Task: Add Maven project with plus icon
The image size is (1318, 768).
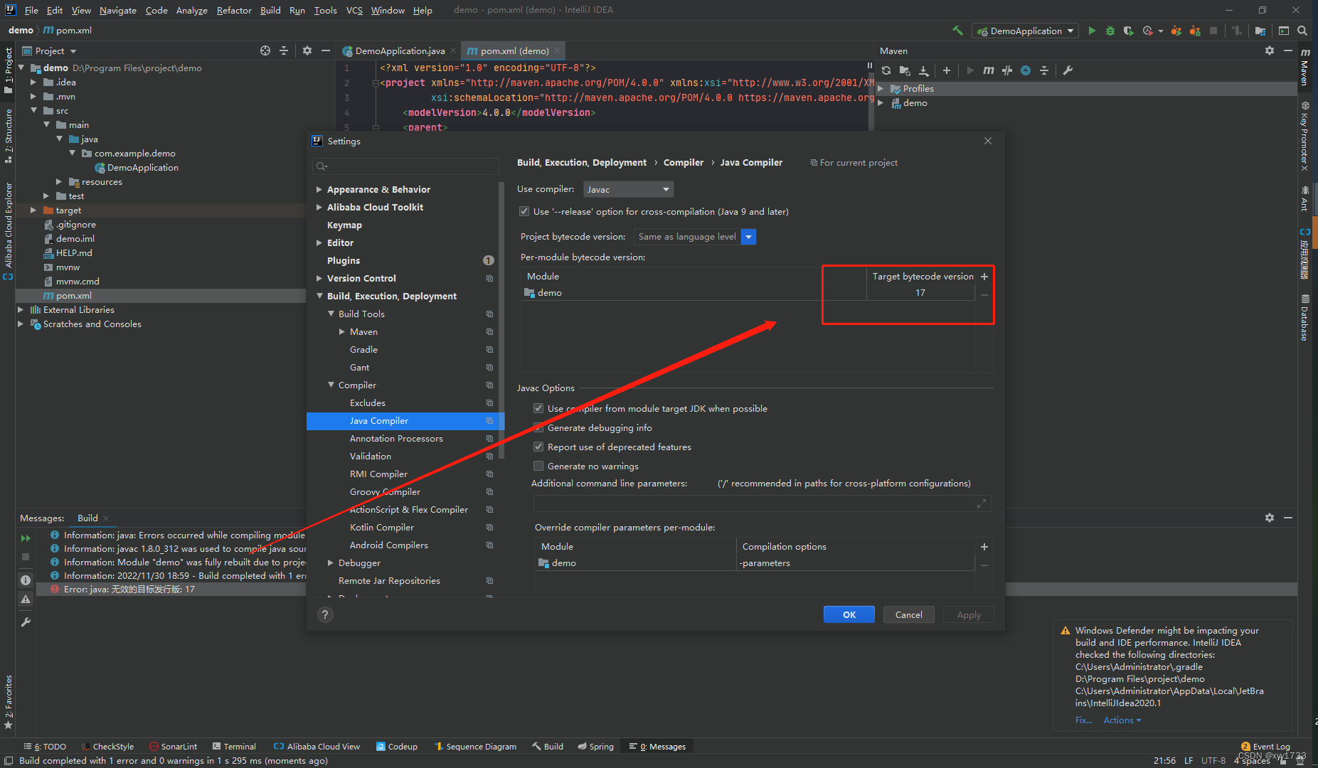Action: pos(947,70)
